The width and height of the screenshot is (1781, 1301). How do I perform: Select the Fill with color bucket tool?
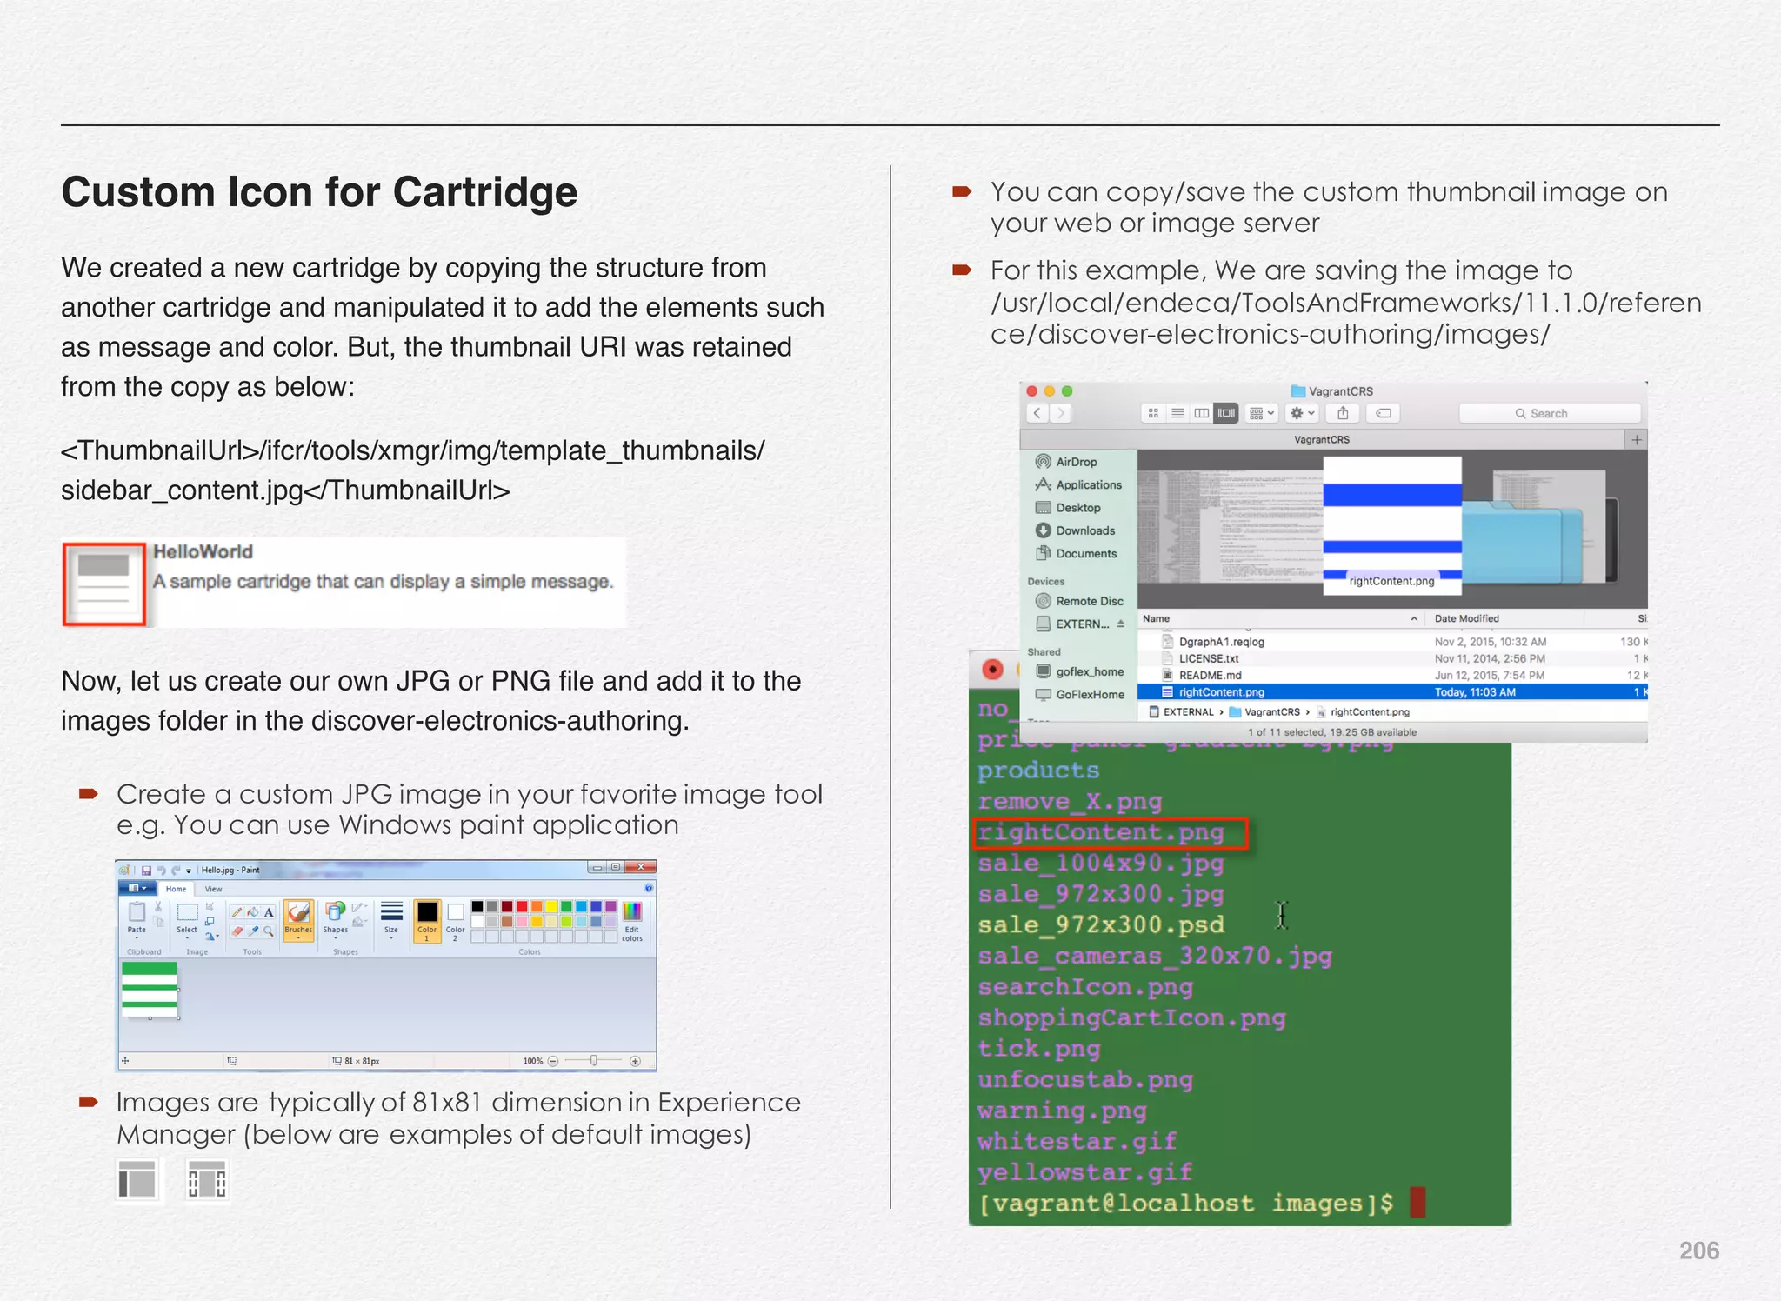coord(252,912)
